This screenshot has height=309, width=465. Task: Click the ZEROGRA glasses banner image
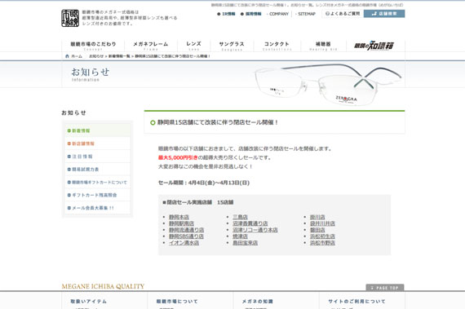328,85
